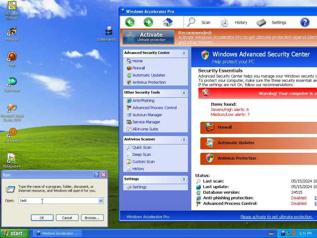Go to the Home house toolbar icon
The image size is (317, 238).
pos(168,22)
